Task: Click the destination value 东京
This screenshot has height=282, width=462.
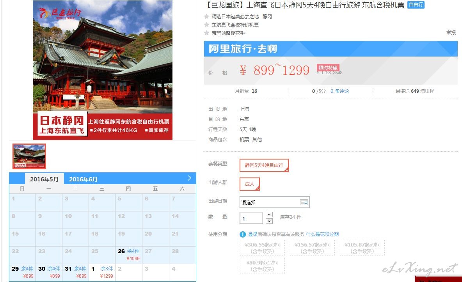Action: [244, 119]
